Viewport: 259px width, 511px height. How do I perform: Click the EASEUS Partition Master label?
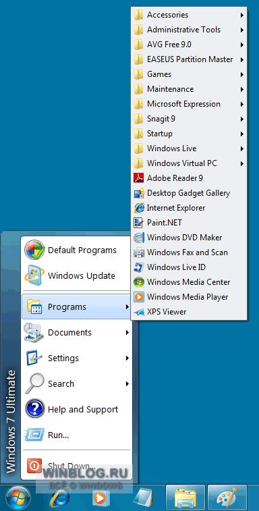pos(190,59)
